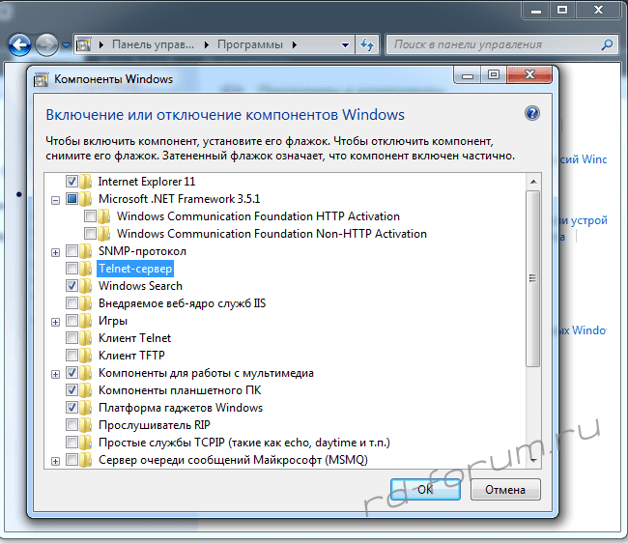Click the Windows Search folder icon
The width and height of the screenshot is (628, 544).
pos(87,286)
